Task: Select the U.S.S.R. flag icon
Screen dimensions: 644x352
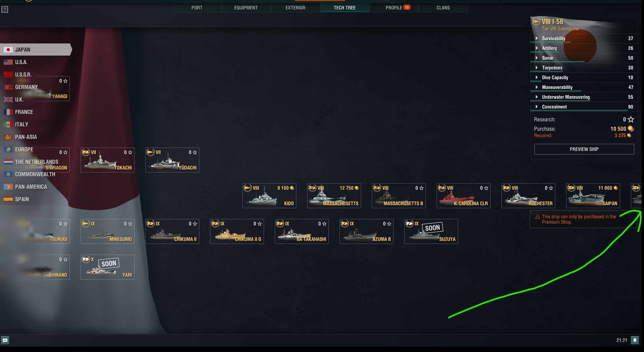Action: click(x=8, y=74)
